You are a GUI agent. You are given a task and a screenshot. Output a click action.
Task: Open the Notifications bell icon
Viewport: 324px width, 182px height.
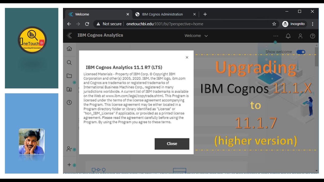288,36
